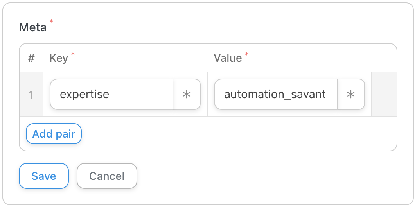Click the red required marker next to Meta
This screenshot has width=417, height=208.
(x=51, y=21)
